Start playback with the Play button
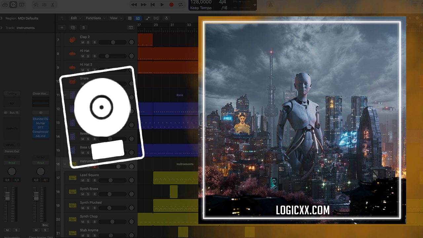The width and height of the screenshot is (423, 238). [x=162, y=5]
